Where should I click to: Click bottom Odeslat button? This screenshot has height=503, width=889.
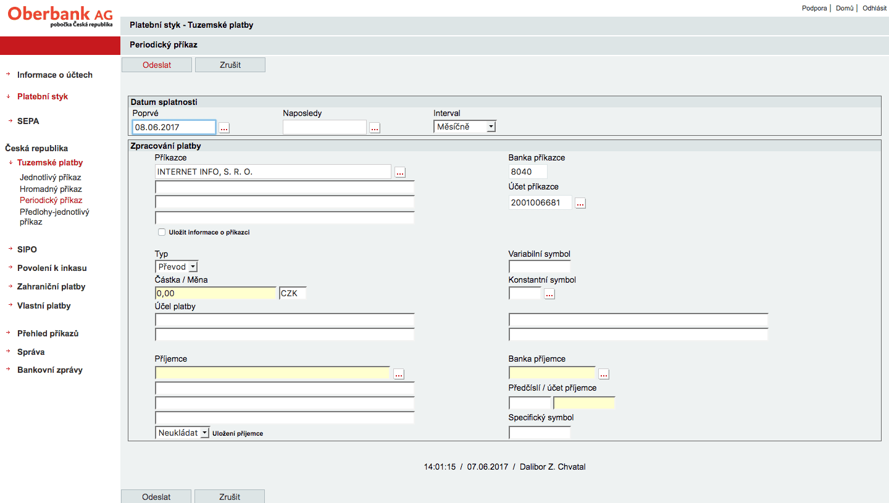click(x=156, y=496)
